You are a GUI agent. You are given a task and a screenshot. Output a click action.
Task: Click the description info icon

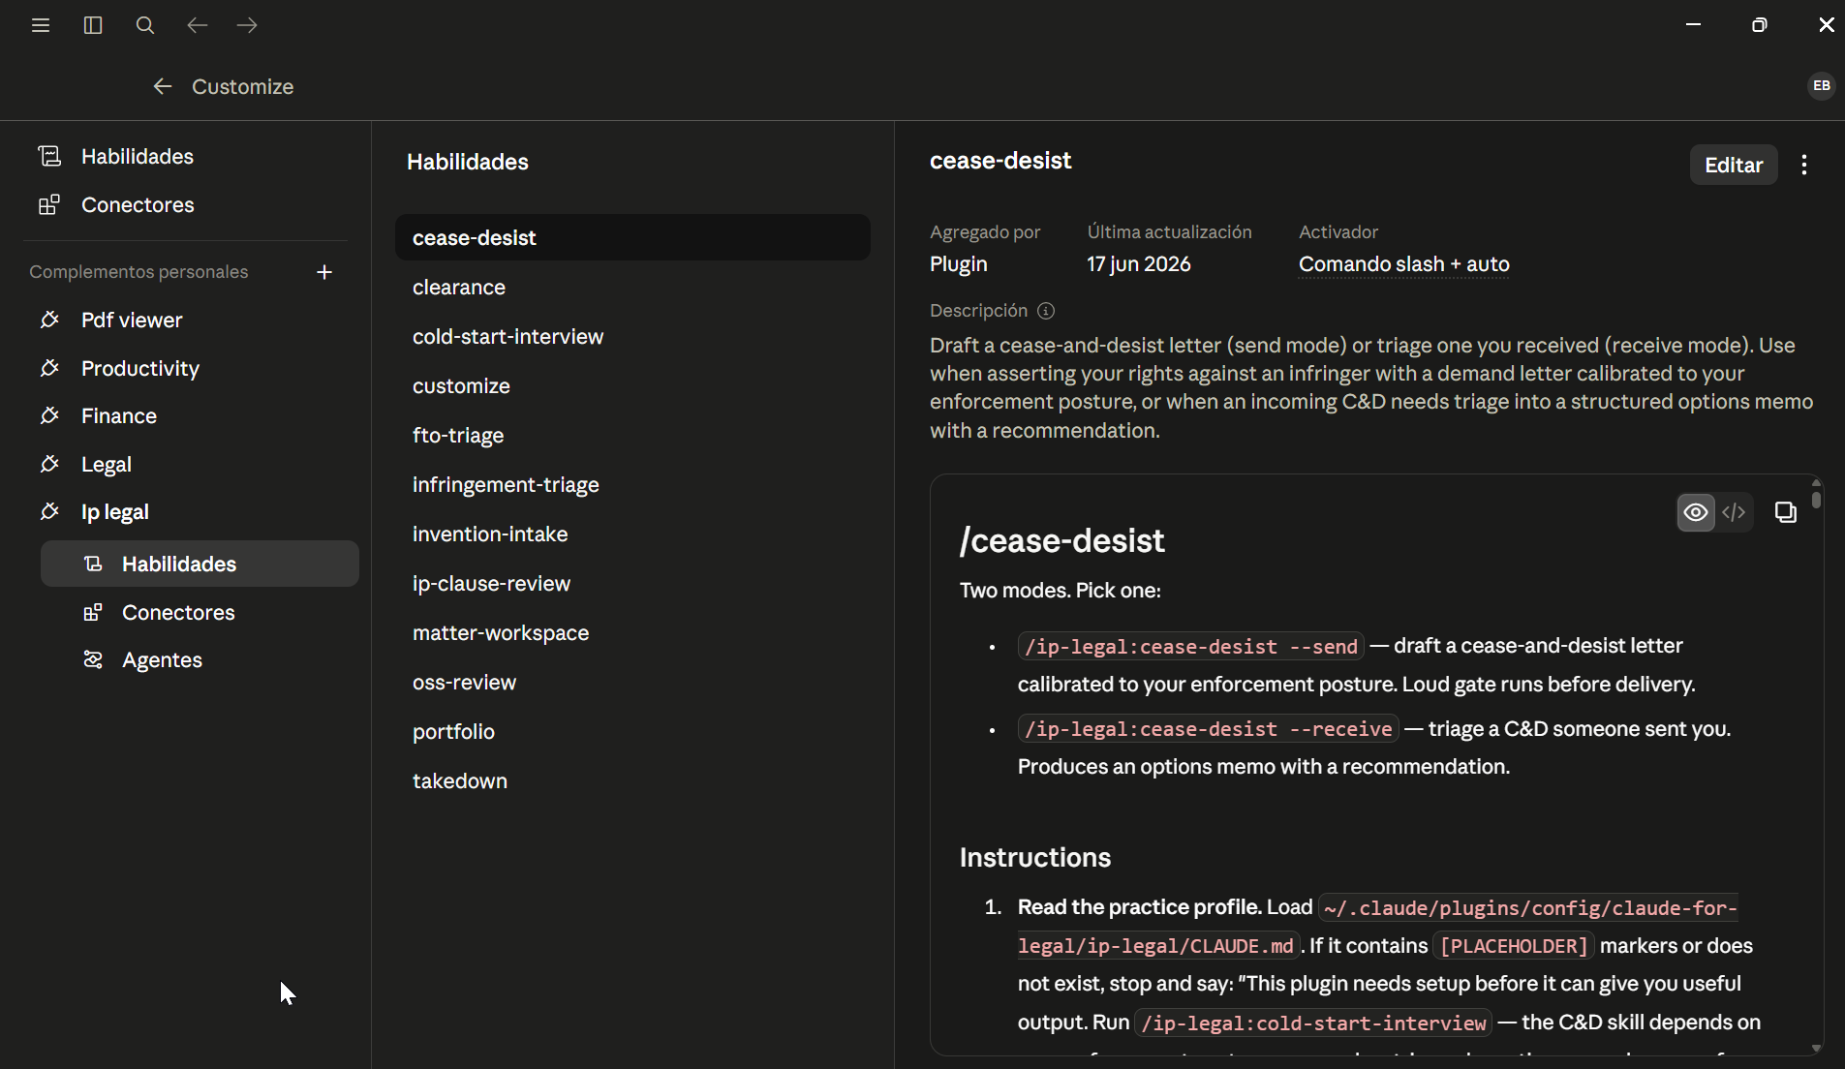(x=1046, y=311)
